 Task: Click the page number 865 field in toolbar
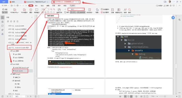click(76, 9)
